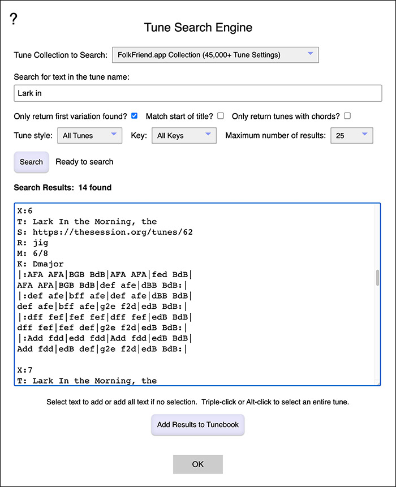The height and width of the screenshot is (487, 396).
Task: Click the X:6 tune header line
Action: (25, 211)
